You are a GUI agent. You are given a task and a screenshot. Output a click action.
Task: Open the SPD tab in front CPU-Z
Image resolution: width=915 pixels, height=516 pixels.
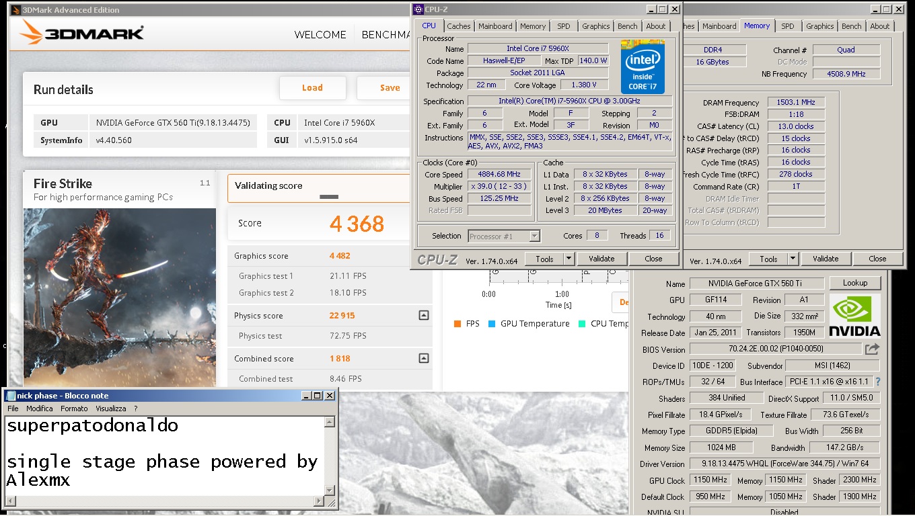pyautogui.click(x=563, y=26)
